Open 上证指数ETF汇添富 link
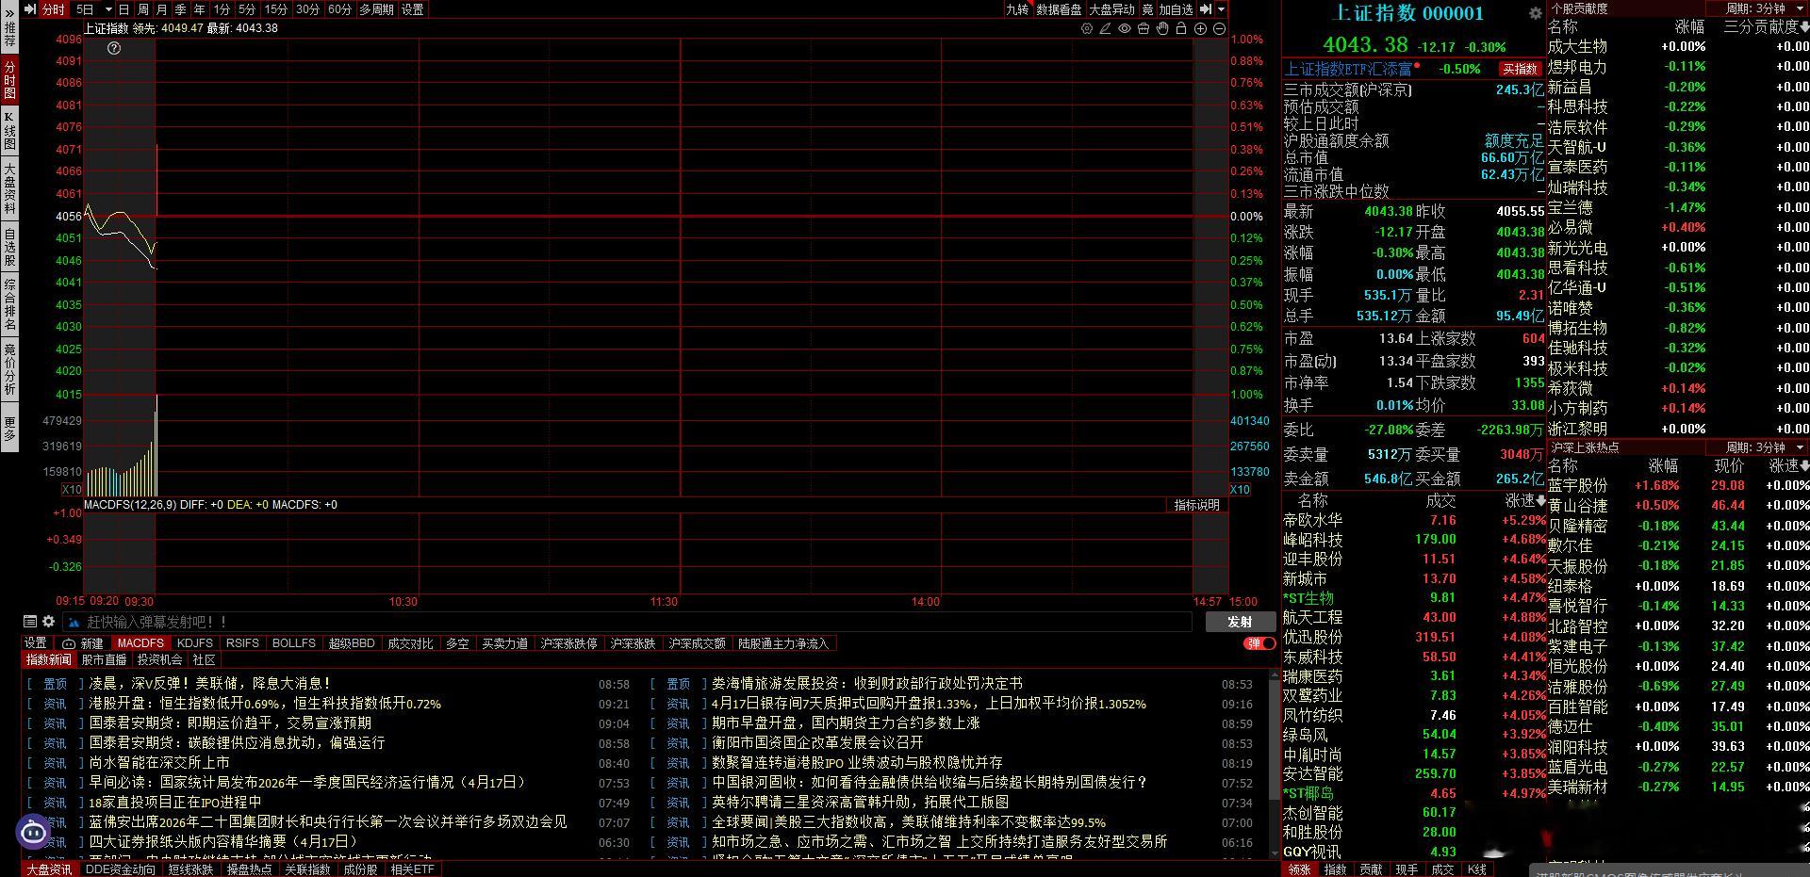The width and height of the screenshot is (1810, 877). pos(1349,69)
